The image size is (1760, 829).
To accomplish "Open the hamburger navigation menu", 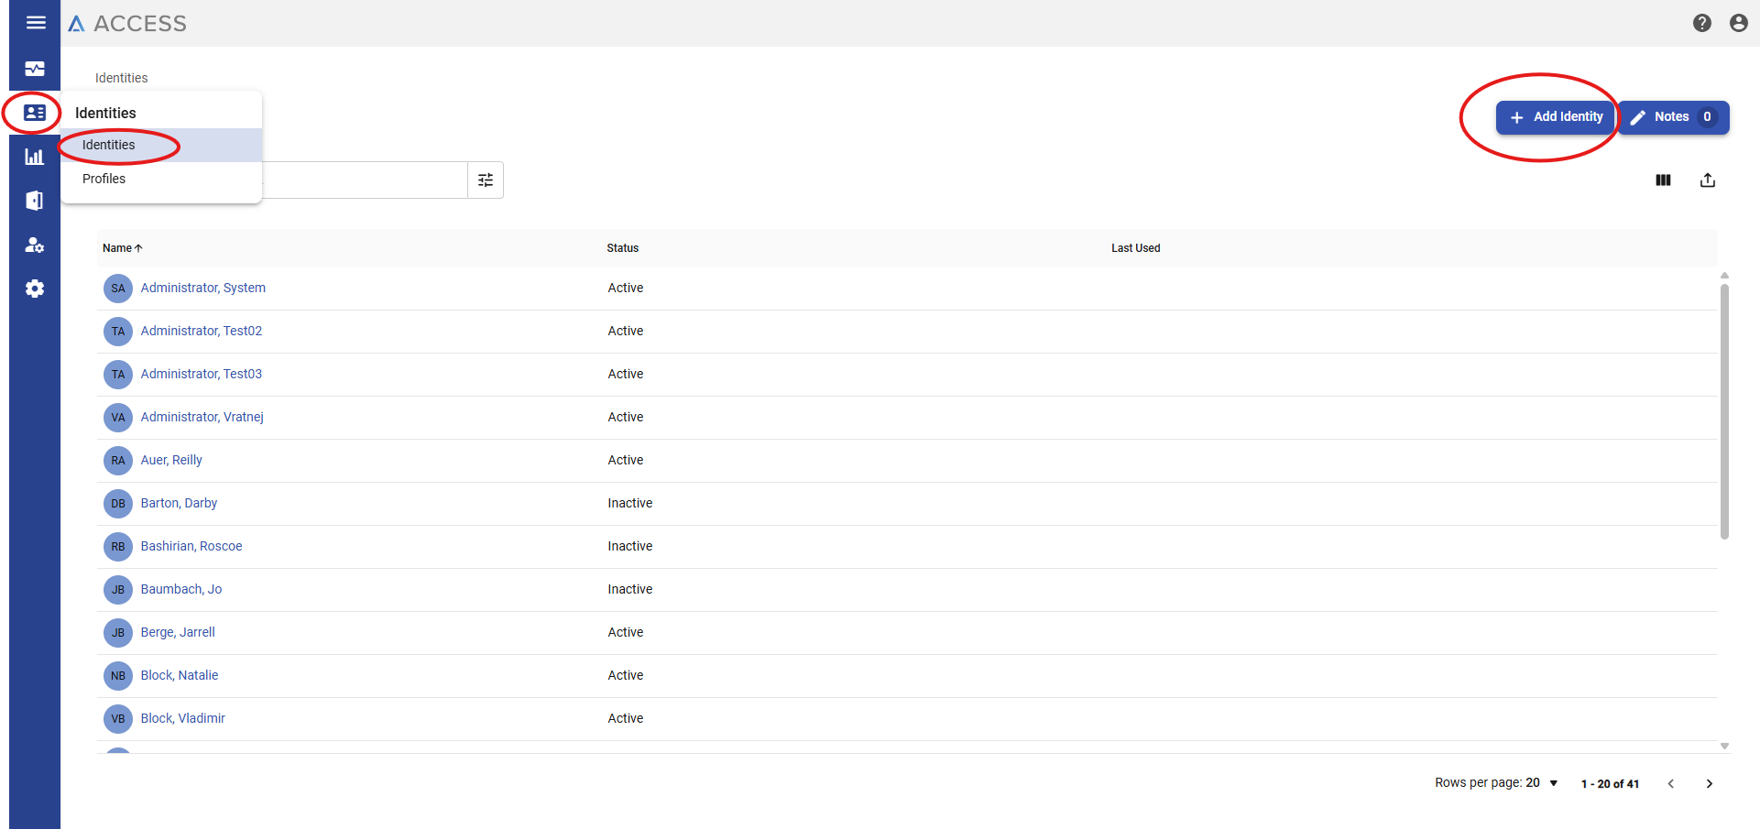I will pyautogui.click(x=36, y=23).
